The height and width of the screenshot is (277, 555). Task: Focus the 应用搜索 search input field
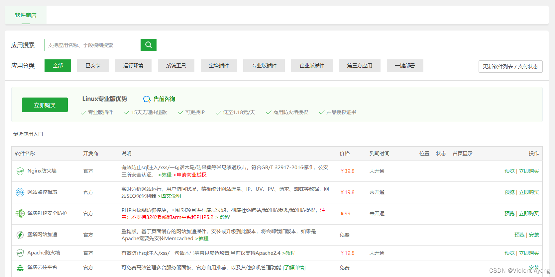(x=93, y=45)
